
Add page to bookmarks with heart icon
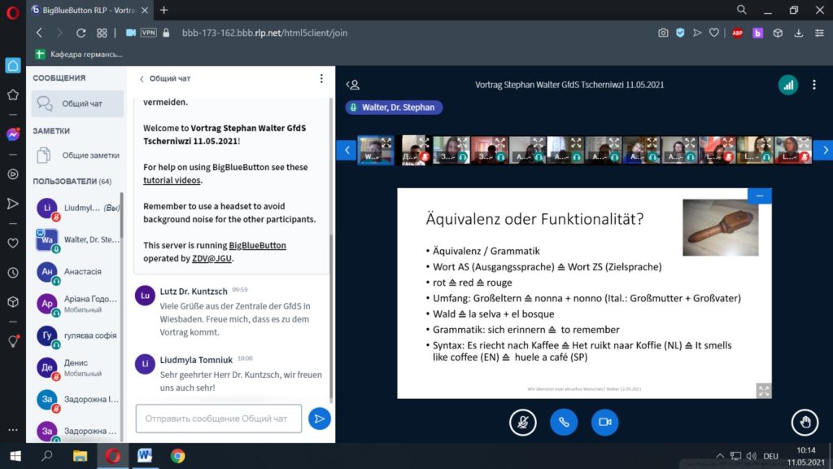tap(714, 33)
